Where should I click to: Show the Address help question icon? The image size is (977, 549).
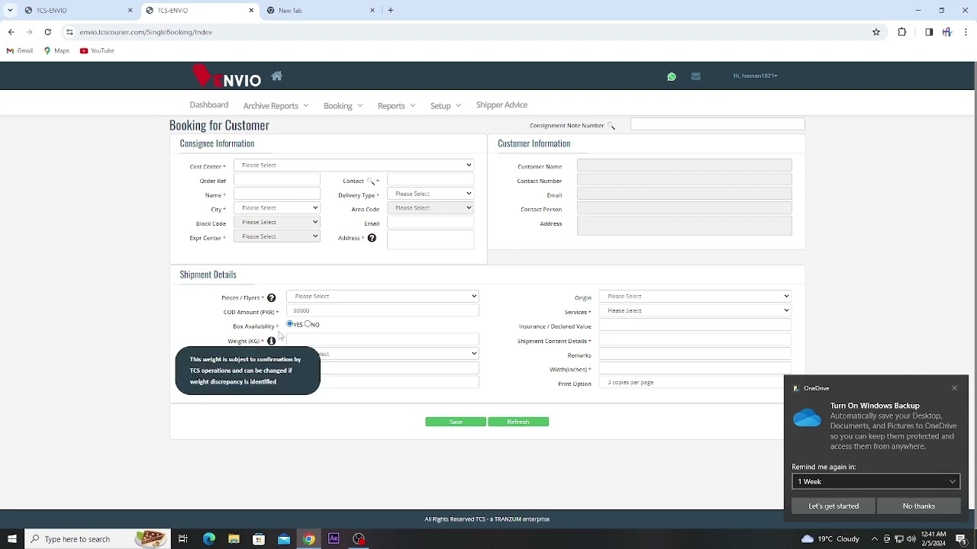click(x=372, y=238)
